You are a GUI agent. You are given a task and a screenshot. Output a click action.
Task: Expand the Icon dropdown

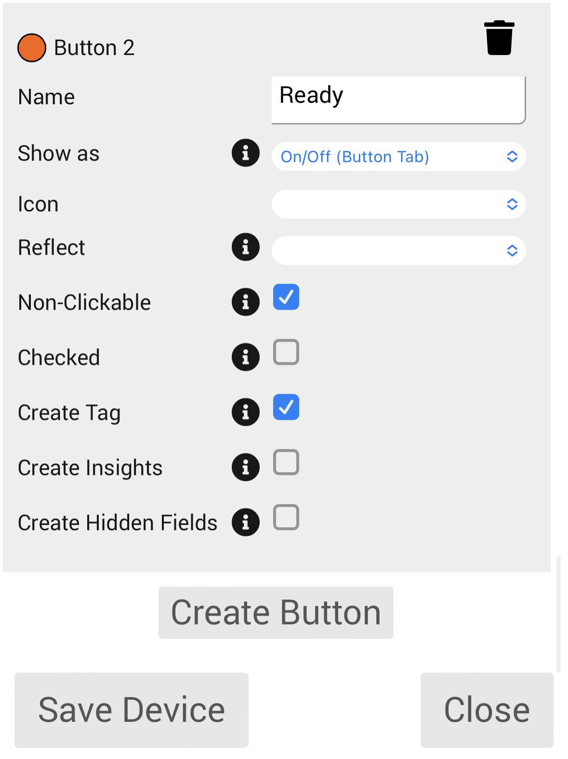coord(398,204)
